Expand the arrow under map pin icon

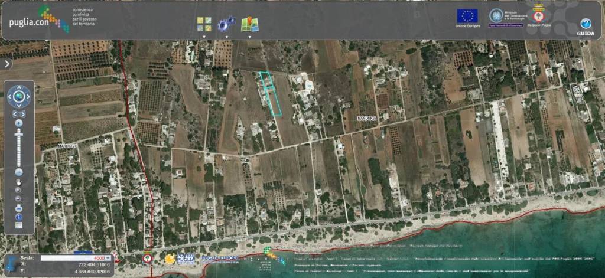[249, 37]
